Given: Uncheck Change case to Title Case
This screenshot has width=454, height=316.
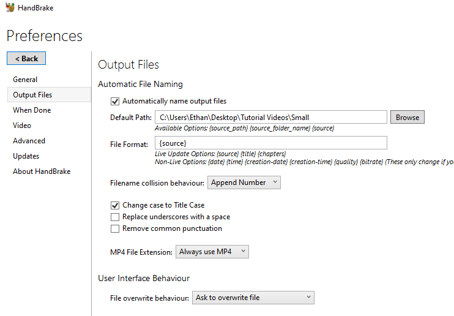Looking at the screenshot, I should coord(115,205).
